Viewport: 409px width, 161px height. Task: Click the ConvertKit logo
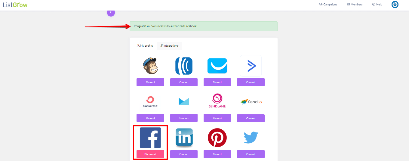point(150,102)
